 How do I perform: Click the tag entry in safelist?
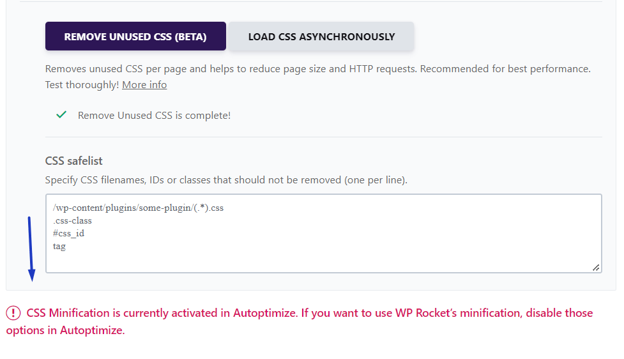pos(59,246)
